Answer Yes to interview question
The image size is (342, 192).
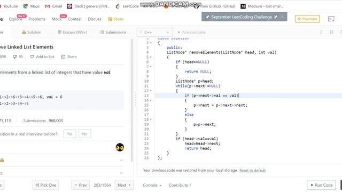(x=70, y=134)
